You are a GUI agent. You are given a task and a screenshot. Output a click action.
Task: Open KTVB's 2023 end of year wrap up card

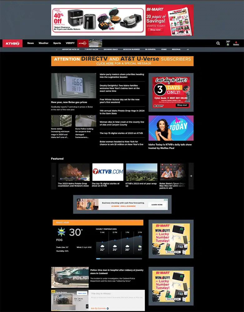[x=142, y=175]
